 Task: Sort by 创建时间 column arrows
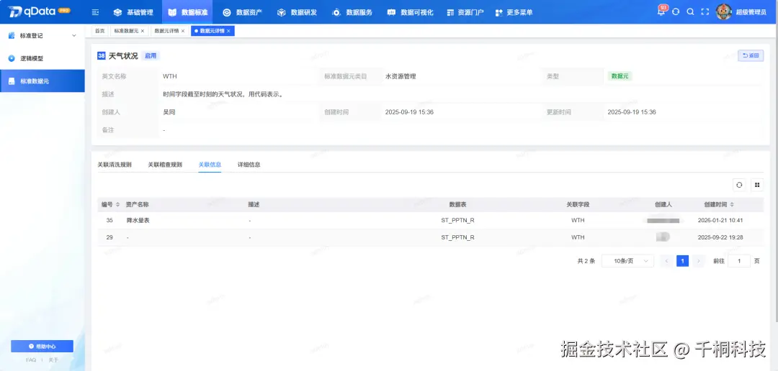pos(732,205)
